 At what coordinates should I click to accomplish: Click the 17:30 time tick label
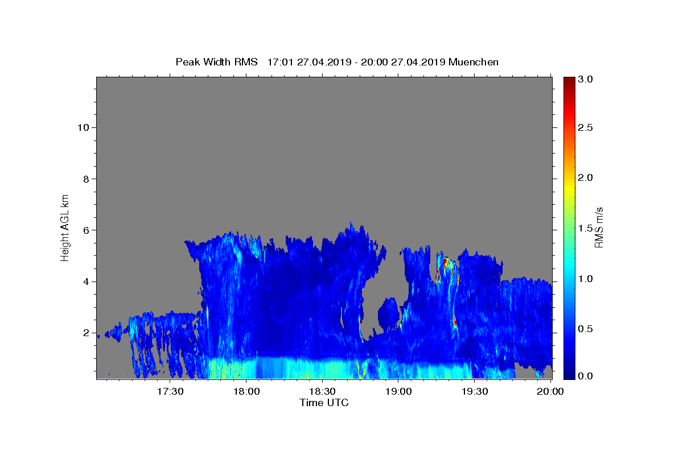point(170,391)
